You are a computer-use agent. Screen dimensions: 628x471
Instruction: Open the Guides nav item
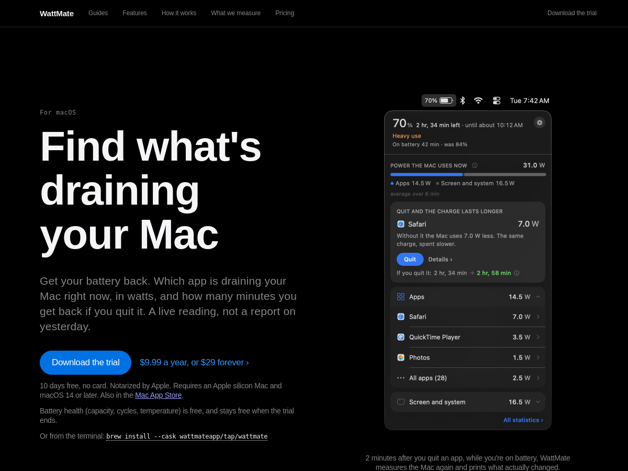(x=98, y=13)
